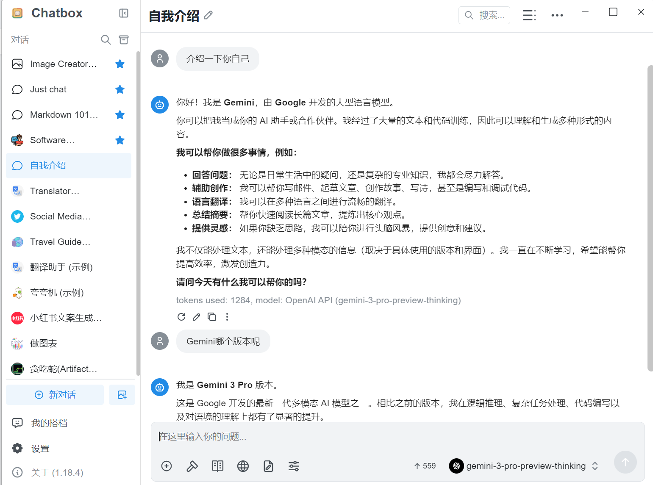Viewport: 653px width, 485px height.
Task: Focus the 搜索 search box in header
Action: [484, 15]
